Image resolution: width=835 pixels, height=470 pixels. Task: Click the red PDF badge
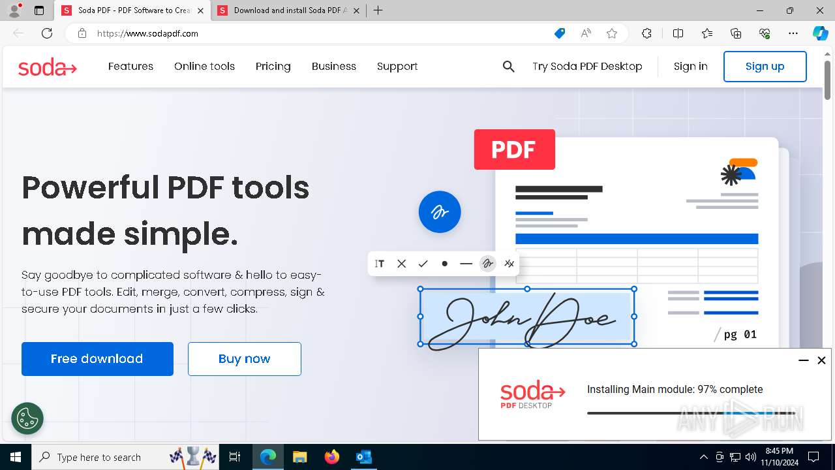(x=515, y=149)
